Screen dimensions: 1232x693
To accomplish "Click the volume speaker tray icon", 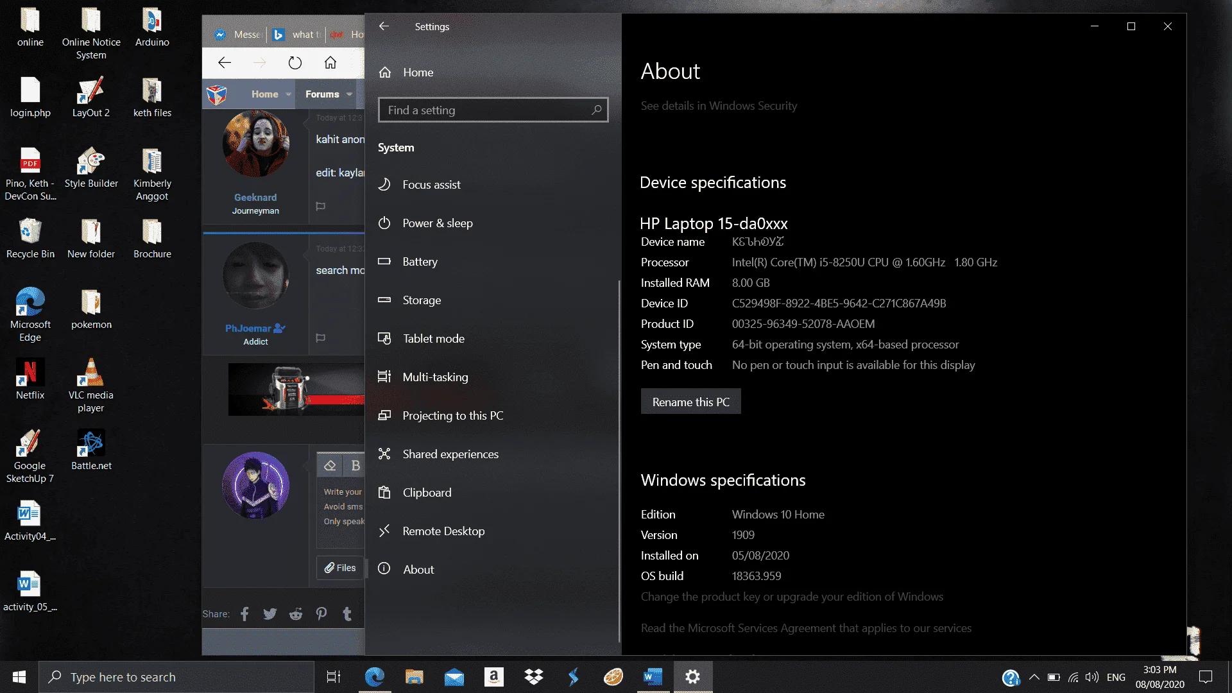I will (x=1092, y=677).
